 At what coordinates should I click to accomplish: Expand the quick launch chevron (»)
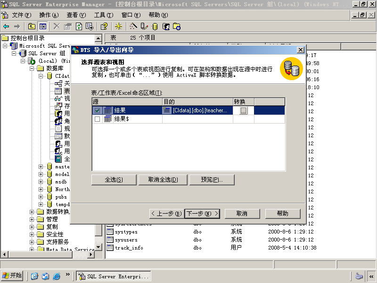tap(67, 275)
